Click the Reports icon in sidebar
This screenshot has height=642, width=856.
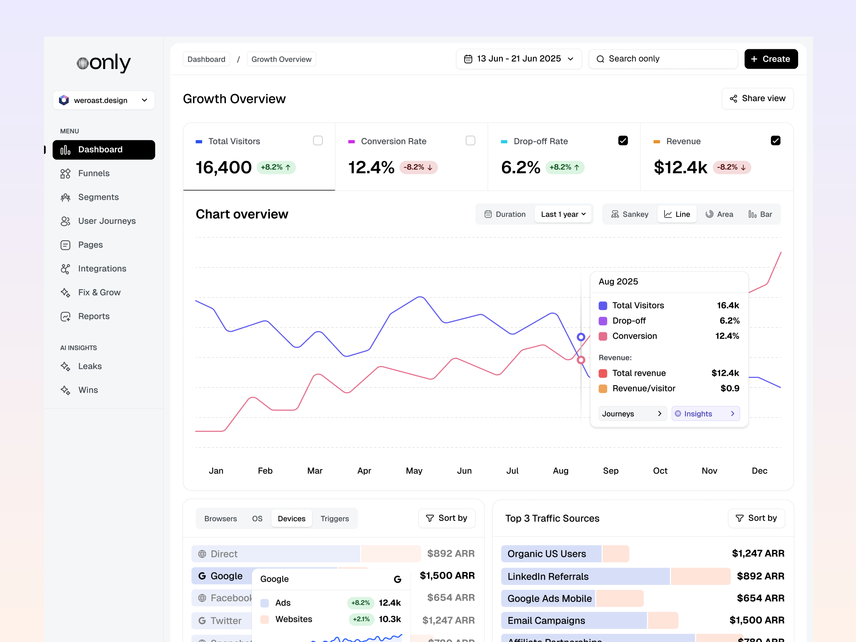point(65,317)
